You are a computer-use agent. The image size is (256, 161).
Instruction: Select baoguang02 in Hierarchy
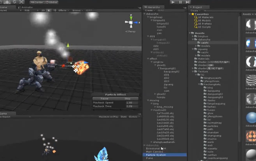(171, 71)
